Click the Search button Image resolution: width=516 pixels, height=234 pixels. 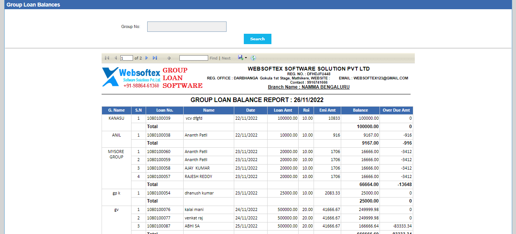(x=258, y=39)
